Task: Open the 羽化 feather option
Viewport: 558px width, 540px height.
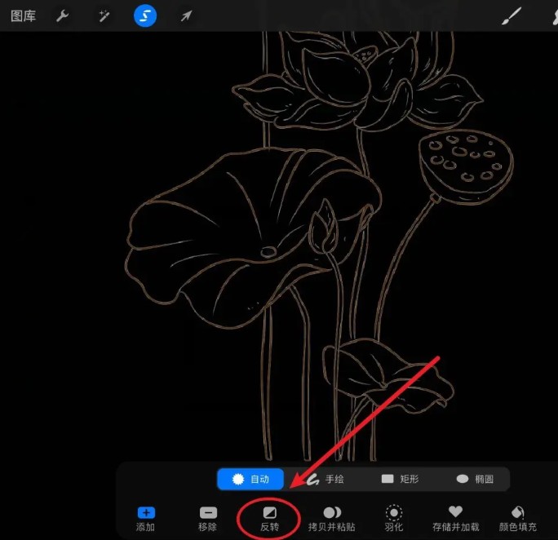Action: [393, 519]
